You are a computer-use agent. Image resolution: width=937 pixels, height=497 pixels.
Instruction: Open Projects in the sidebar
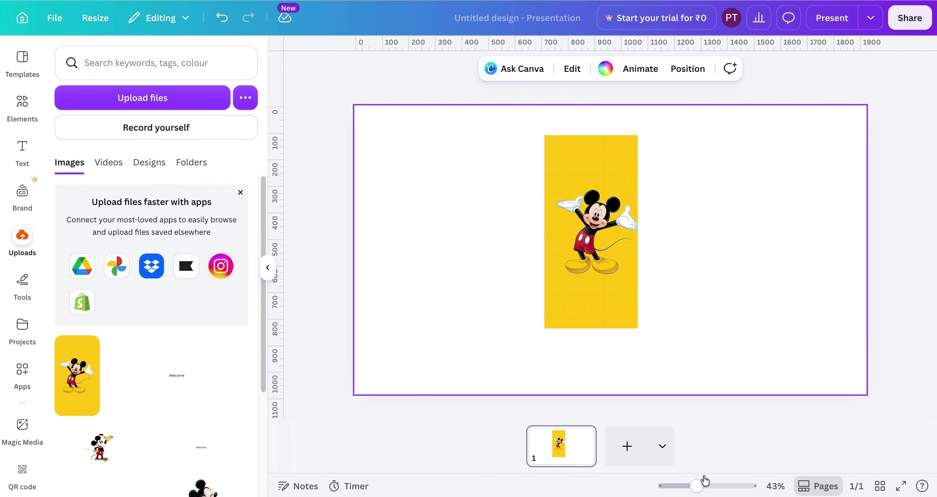22,332
